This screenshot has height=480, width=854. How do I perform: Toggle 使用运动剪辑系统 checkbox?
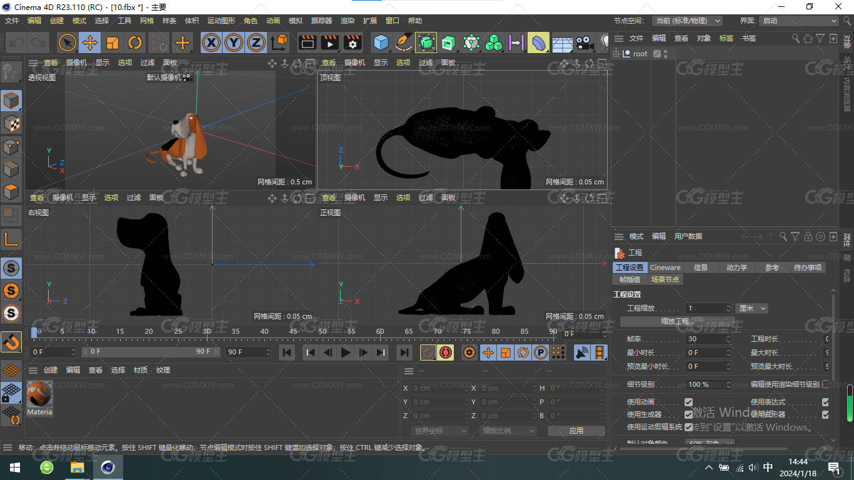pos(688,427)
